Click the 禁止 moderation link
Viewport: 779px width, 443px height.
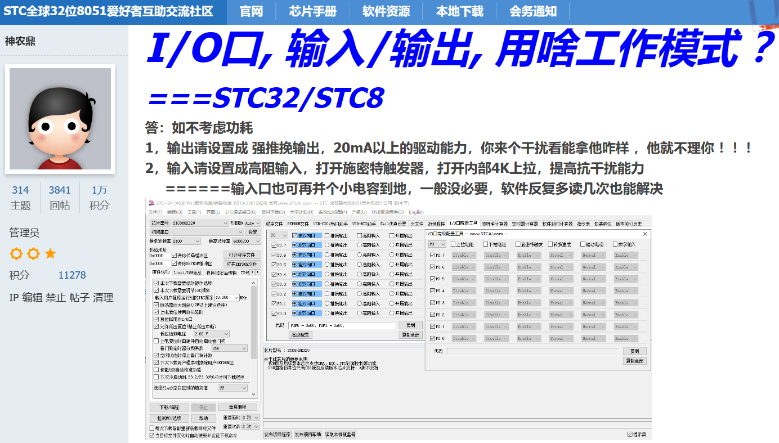coord(56,298)
